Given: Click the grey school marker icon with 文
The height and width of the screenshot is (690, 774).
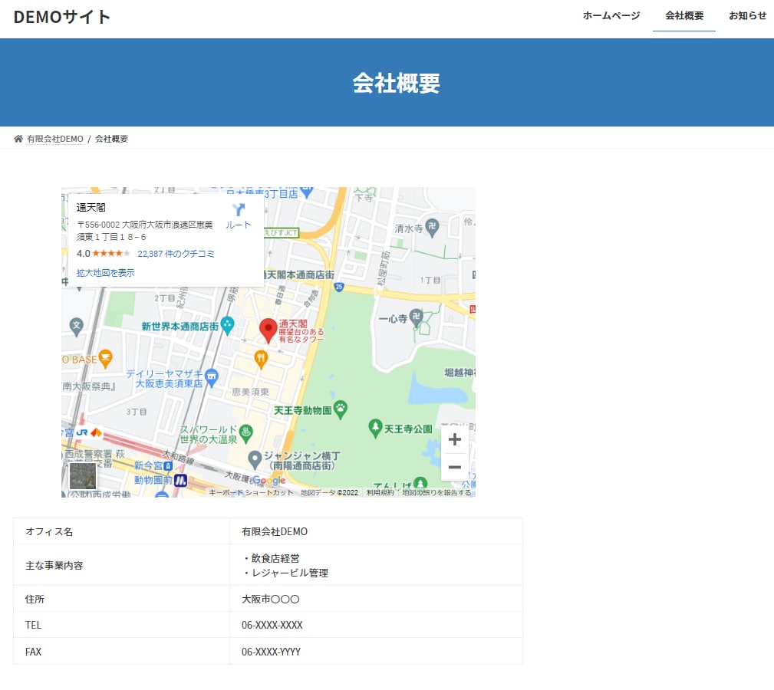Looking at the screenshot, I should coord(76,326).
